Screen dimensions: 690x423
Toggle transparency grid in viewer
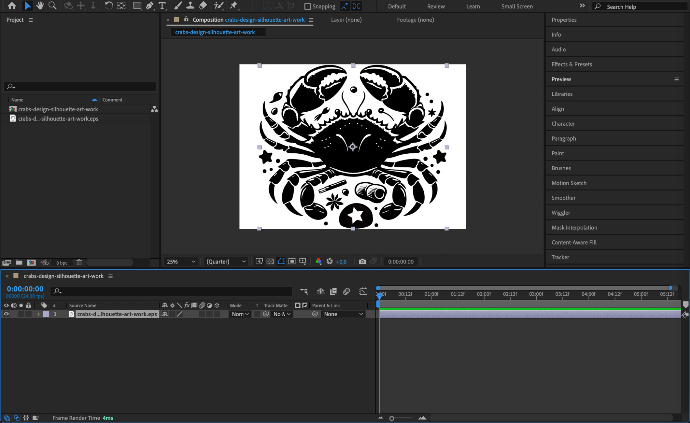click(x=270, y=261)
